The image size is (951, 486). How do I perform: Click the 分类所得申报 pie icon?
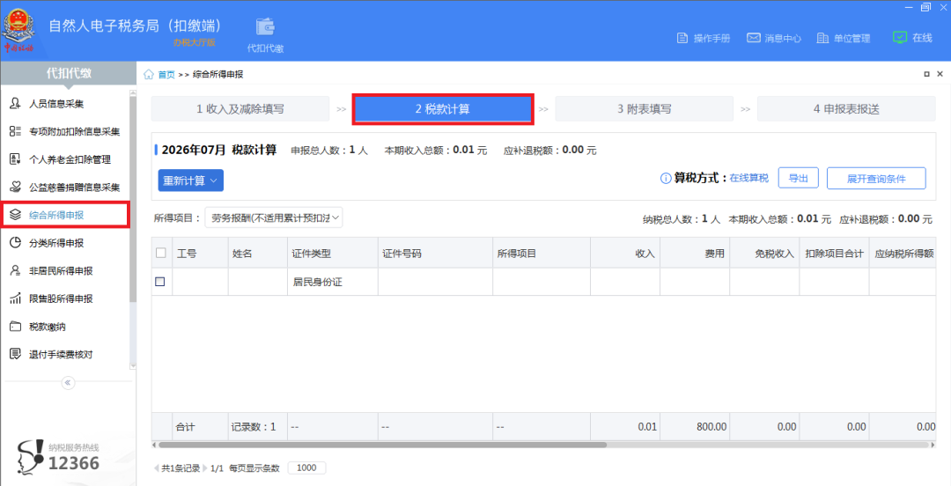point(15,243)
